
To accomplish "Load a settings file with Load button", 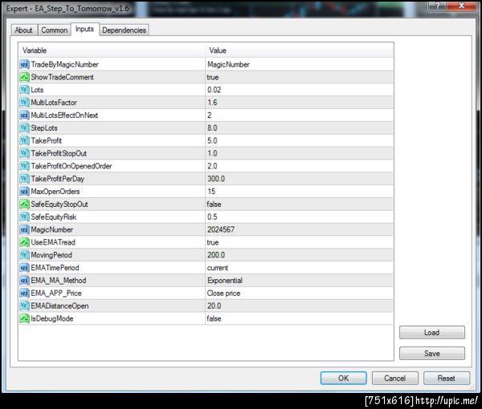I will (432, 333).
